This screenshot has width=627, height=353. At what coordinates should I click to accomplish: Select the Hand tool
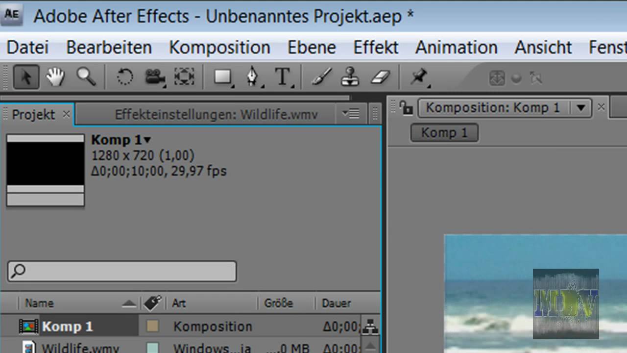tap(55, 77)
